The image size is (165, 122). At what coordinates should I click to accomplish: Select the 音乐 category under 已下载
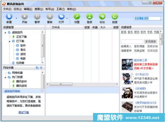pyautogui.click(x=23, y=50)
